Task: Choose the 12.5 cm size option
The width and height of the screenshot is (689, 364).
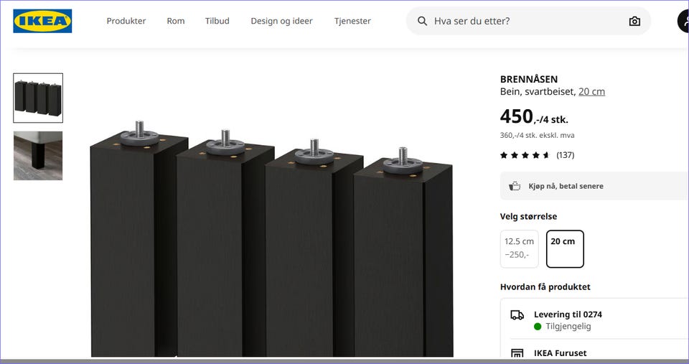Action: (x=520, y=249)
